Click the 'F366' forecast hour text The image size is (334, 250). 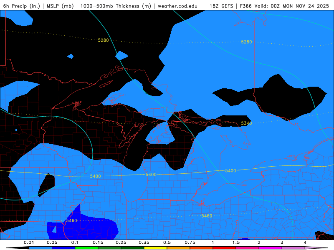[x=246, y=6]
